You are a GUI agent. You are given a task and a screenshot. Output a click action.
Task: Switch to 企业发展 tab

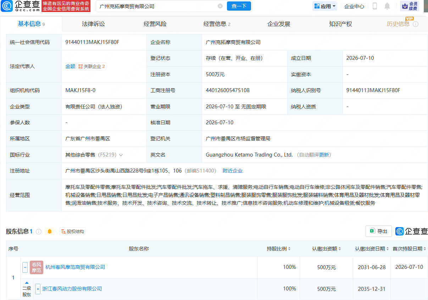[x=279, y=24]
